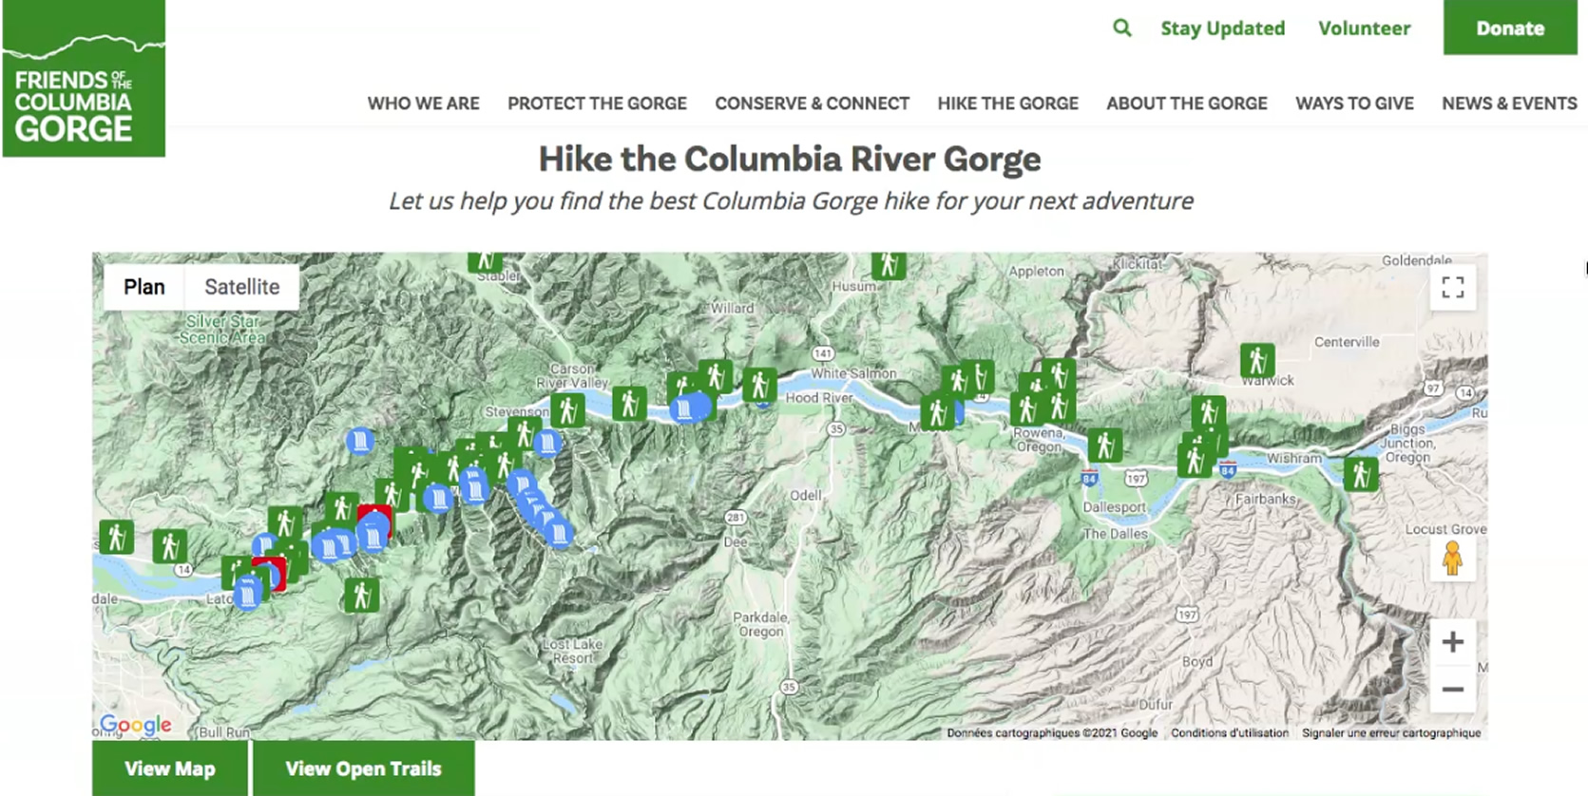The image size is (1588, 796).
Task: Click the search magnifier icon
Action: tap(1121, 28)
